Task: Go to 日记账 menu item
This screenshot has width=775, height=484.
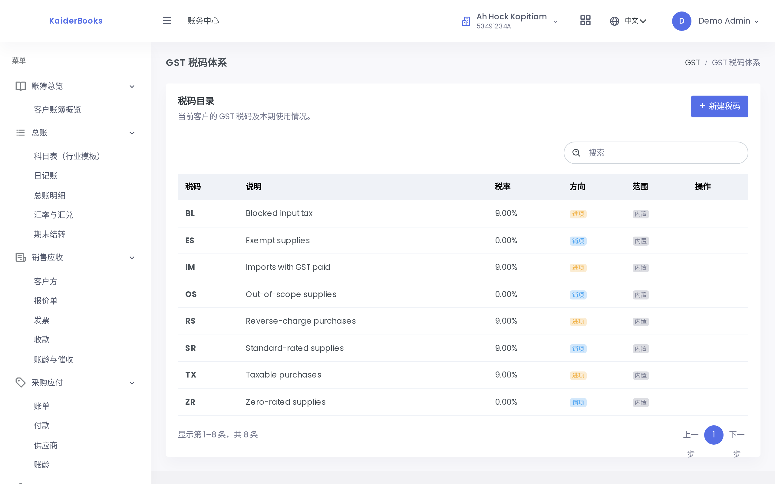Action: [x=46, y=176]
